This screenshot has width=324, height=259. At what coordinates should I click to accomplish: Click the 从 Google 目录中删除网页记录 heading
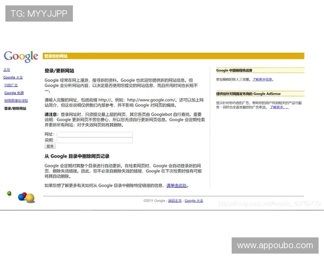coord(77,156)
